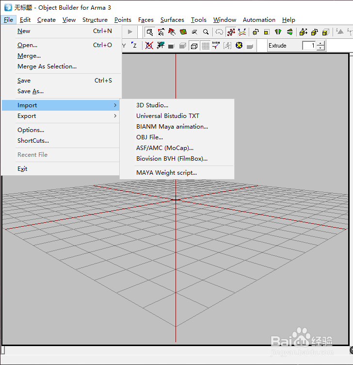Screen dimensions: 353x365
Task: Choose Universal Bistudio TXT import
Action: pyautogui.click(x=177, y=116)
